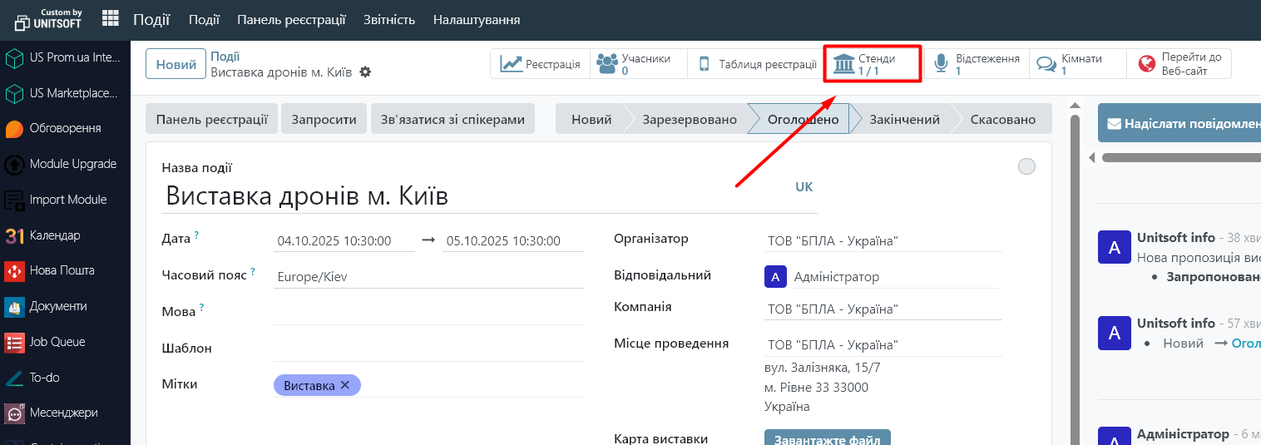Click the Новий create button
This screenshot has width=1261, height=445.
click(176, 64)
